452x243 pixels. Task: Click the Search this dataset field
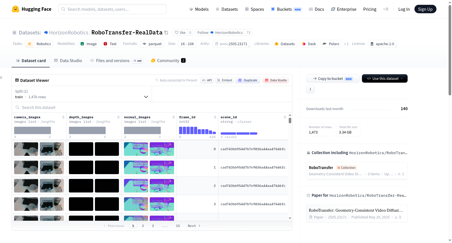tap(152, 107)
